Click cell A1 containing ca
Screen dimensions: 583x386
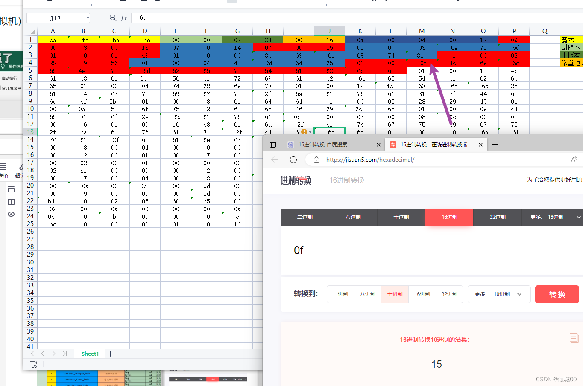[x=53, y=40]
